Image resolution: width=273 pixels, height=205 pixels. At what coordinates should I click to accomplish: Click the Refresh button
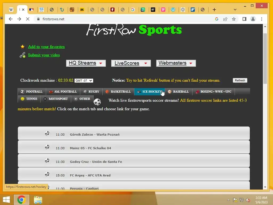(x=240, y=80)
